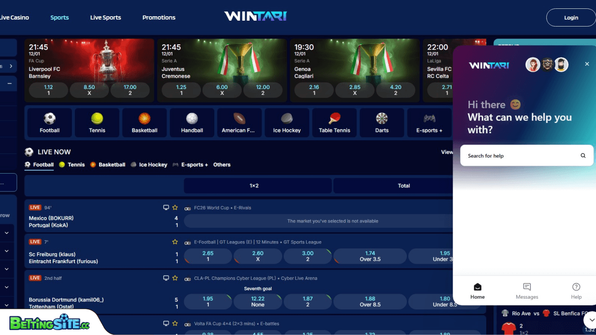596x335 pixels.
Task: Select the Darts category icon
Action: click(382, 122)
